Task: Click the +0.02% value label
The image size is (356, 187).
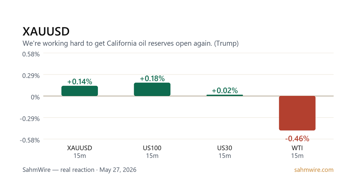Action: (x=225, y=91)
